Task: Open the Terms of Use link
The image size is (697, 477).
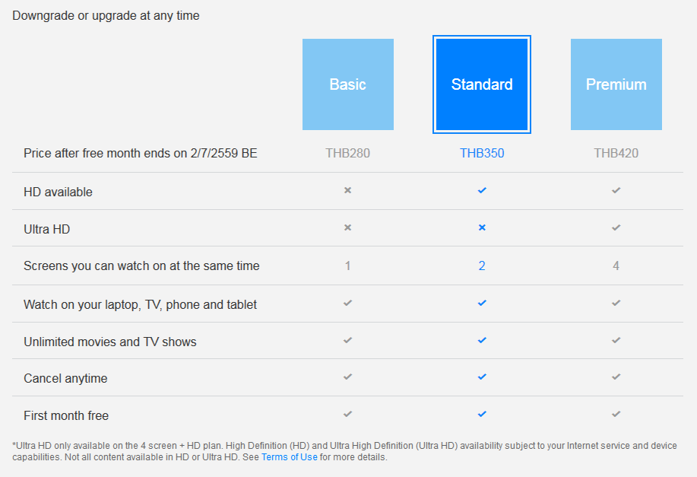Action: click(x=289, y=457)
